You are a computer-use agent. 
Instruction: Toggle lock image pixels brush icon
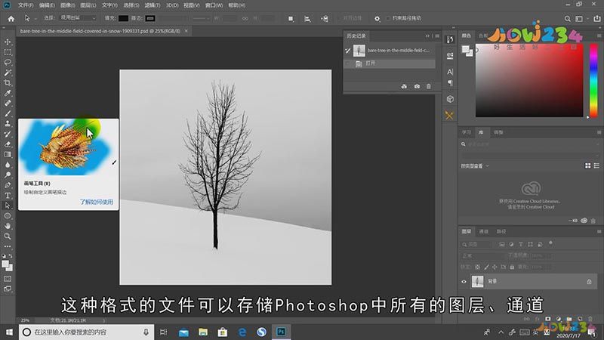486,267
